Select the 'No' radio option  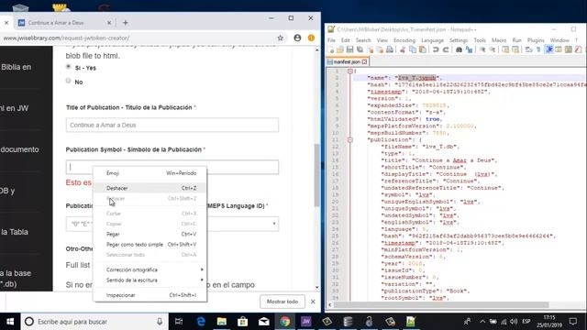[68, 81]
